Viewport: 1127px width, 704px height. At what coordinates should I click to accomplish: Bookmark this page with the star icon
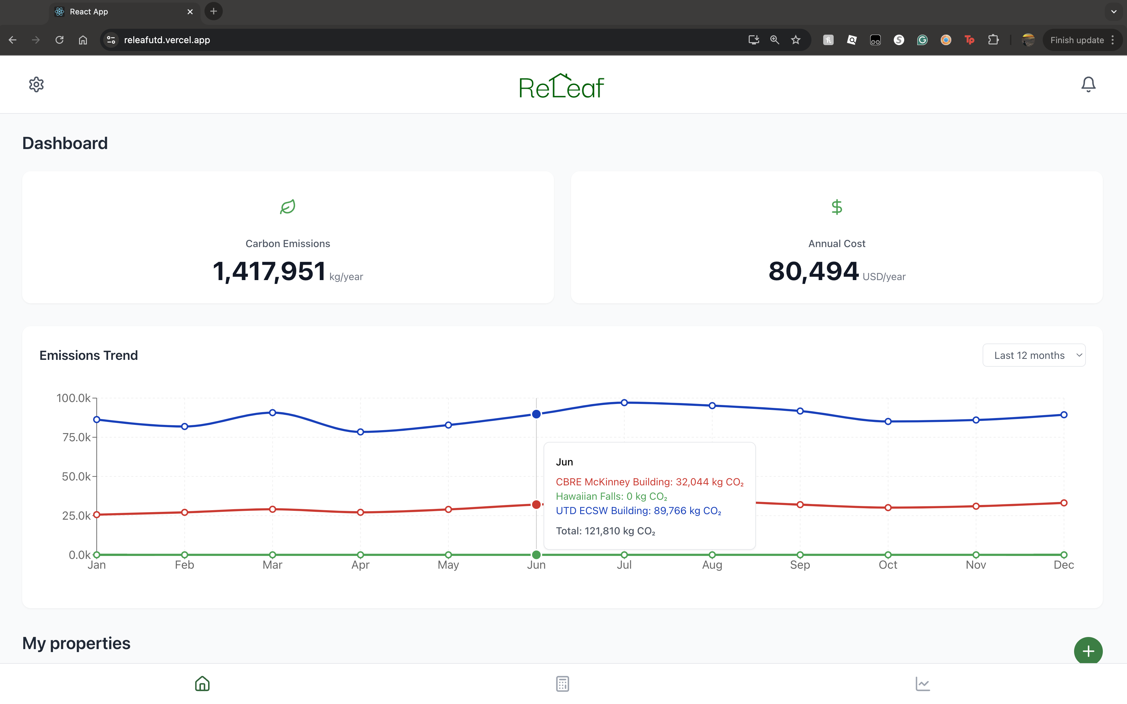pos(796,40)
